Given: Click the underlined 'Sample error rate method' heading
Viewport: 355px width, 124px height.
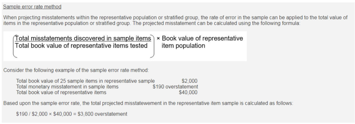Looking at the screenshot, I should 32,7.
